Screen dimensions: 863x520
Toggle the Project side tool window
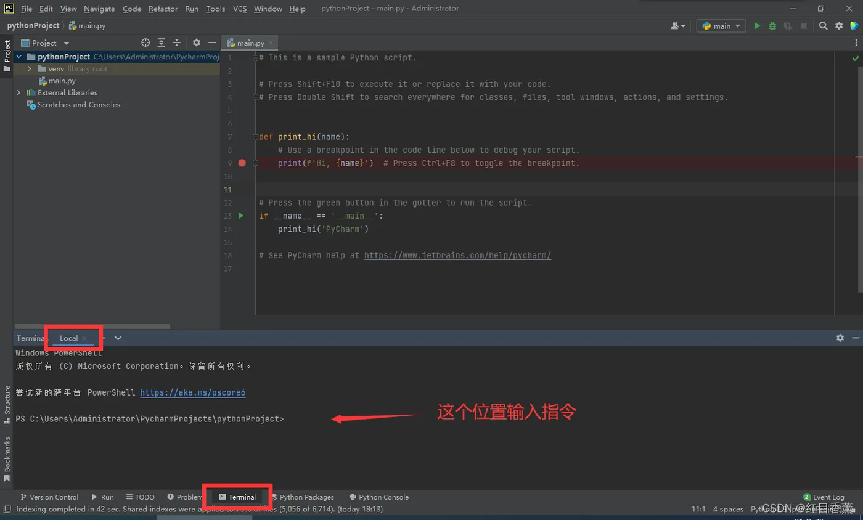pyautogui.click(x=7, y=55)
